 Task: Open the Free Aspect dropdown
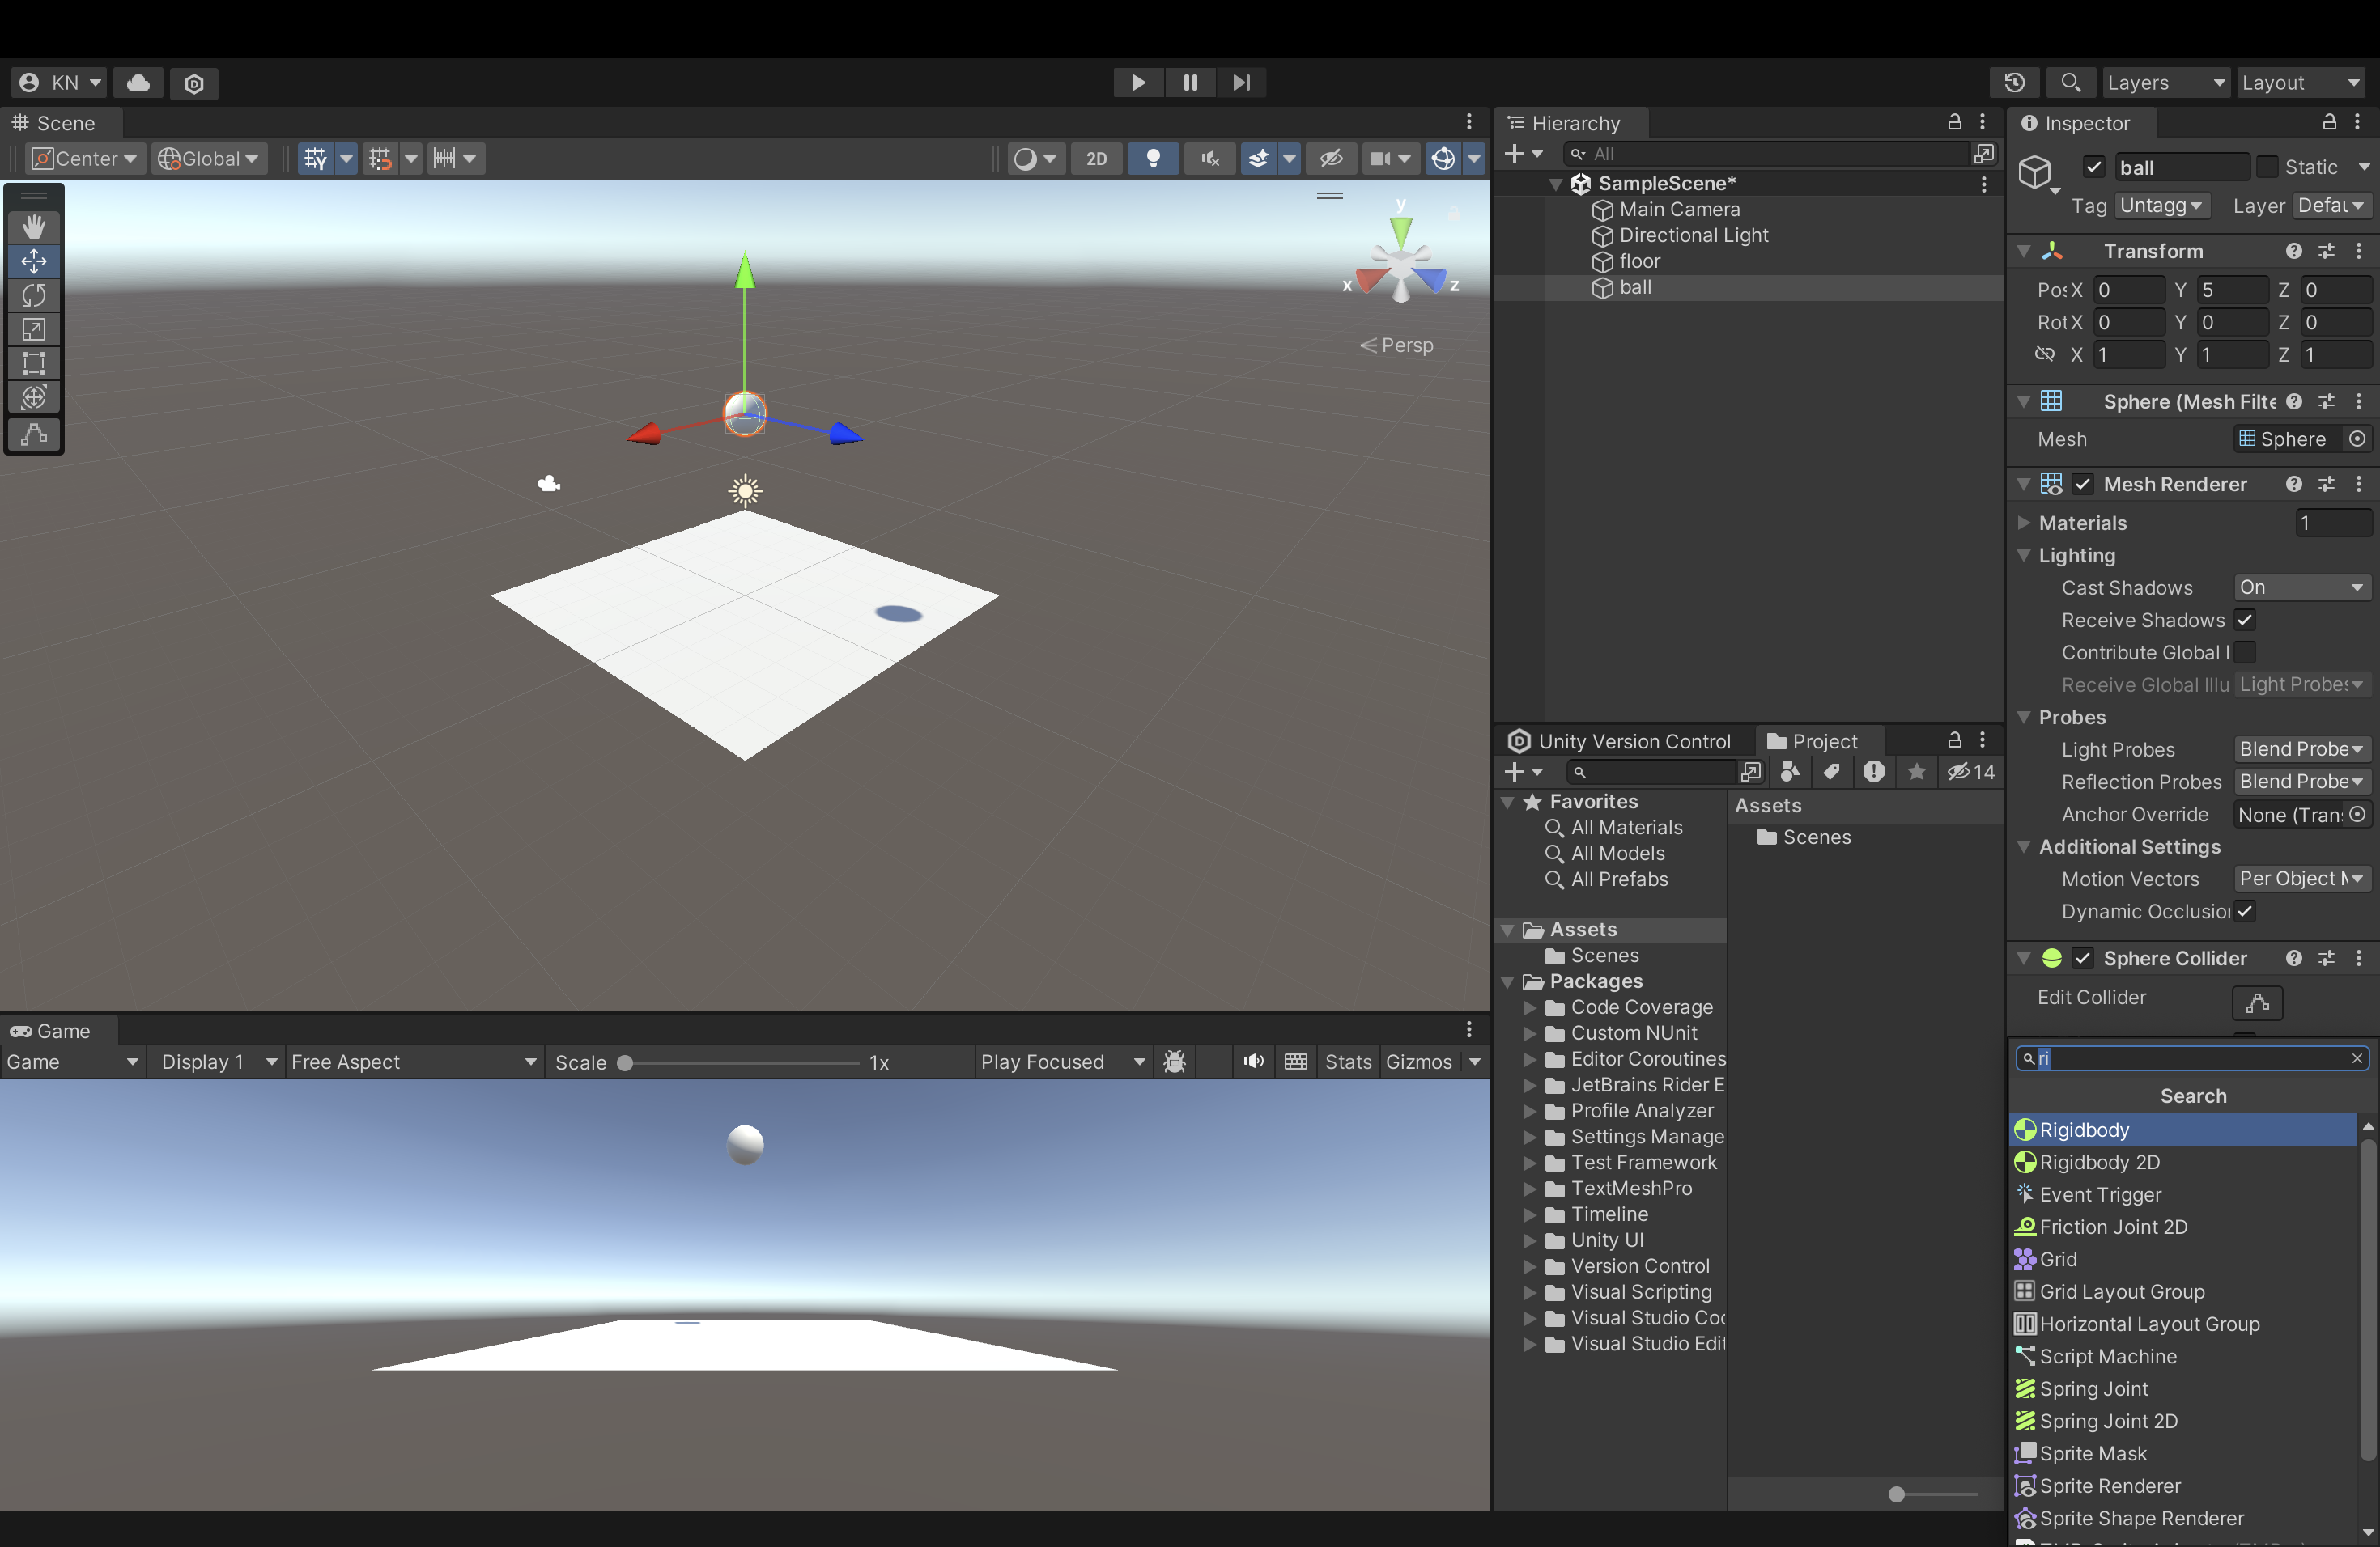413,1062
